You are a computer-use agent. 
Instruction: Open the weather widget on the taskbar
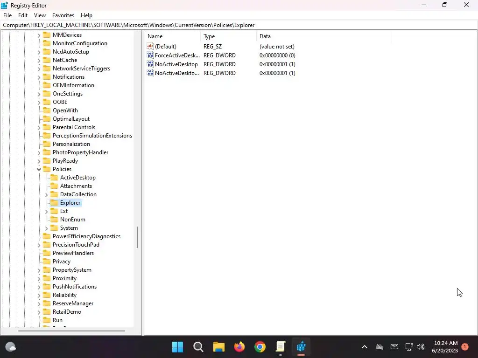point(11,347)
